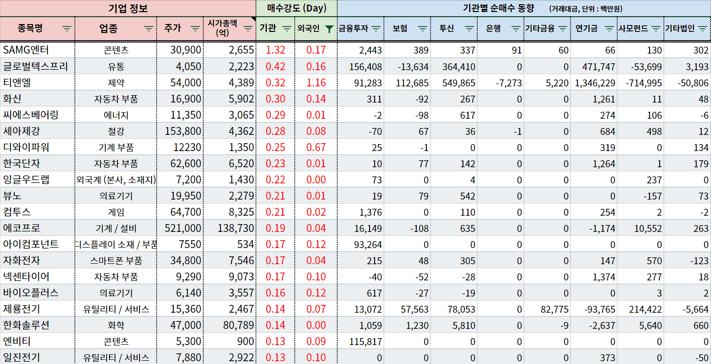Open the 기타법인 filter dropdown
The width and height of the screenshot is (711, 364).
(703, 29)
